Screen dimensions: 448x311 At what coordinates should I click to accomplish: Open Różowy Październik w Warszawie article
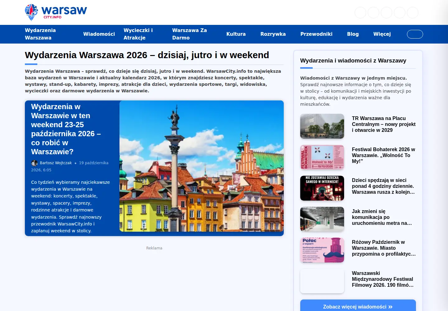pyautogui.click(x=384, y=248)
